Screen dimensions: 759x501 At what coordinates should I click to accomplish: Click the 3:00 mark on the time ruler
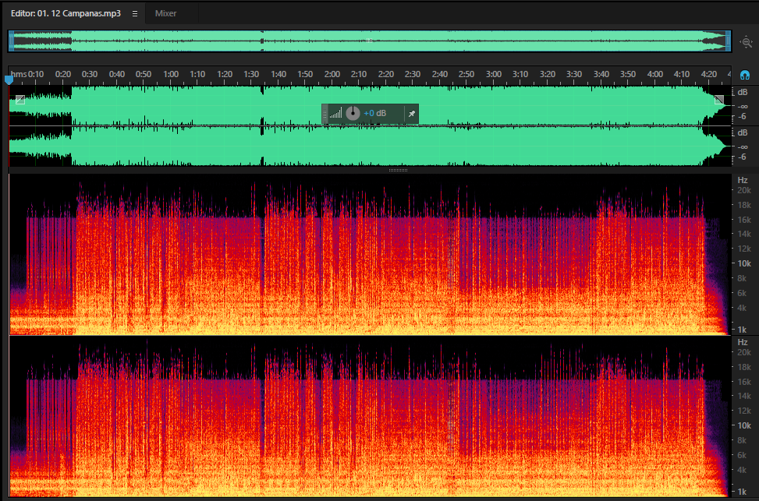493,75
